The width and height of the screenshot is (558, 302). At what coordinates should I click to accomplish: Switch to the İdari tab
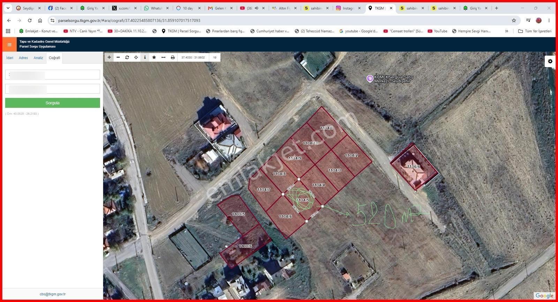coord(10,58)
